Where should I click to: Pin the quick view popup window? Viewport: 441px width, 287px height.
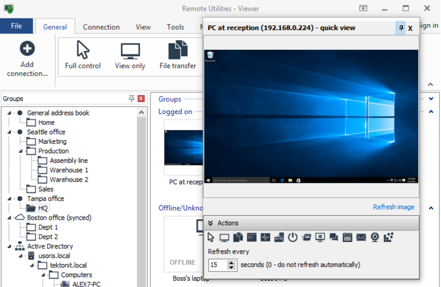click(x=400, y=28)
